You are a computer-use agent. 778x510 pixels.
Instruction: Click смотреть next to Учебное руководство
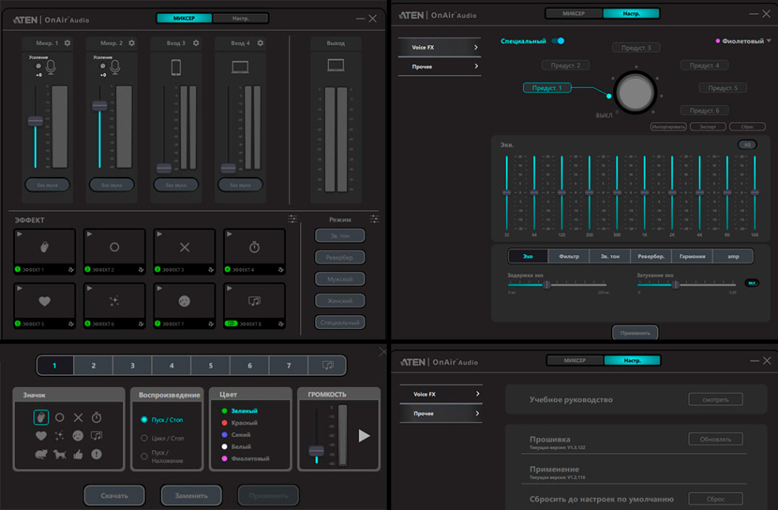(716, 399)
